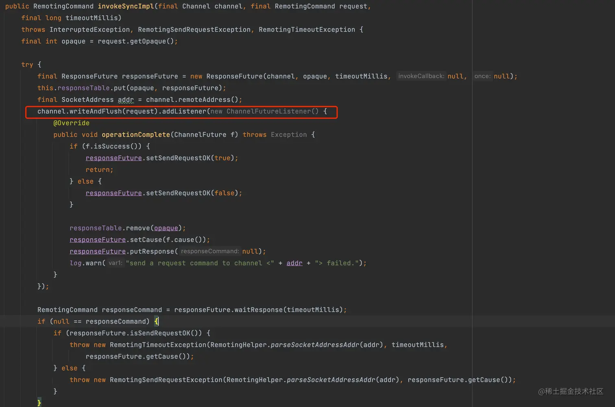Click the false argument of setSendRequestOK
615x407 pixels.
225,193
